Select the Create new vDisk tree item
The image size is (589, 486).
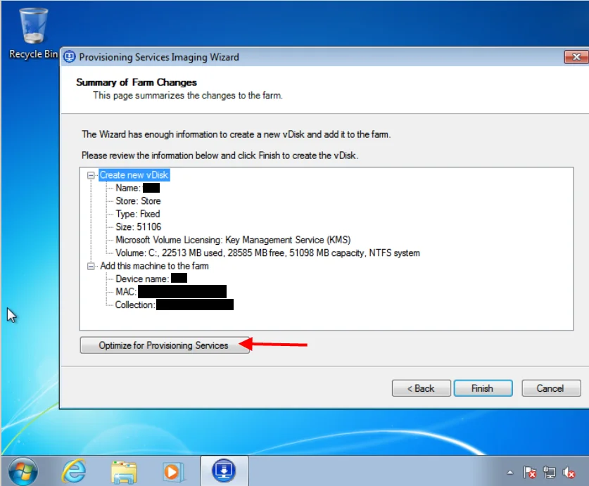click(134, 175)
